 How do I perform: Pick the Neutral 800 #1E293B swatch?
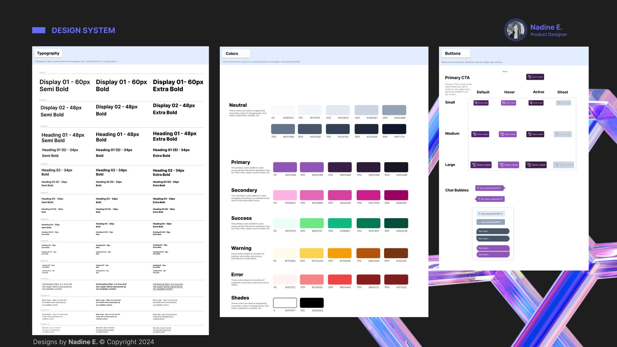[x=366, y=129]
